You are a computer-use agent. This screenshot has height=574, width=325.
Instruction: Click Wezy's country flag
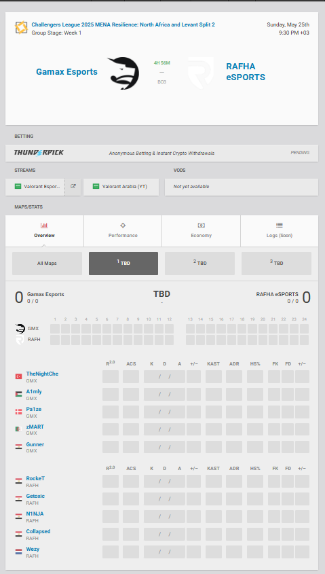coord(18,552)
